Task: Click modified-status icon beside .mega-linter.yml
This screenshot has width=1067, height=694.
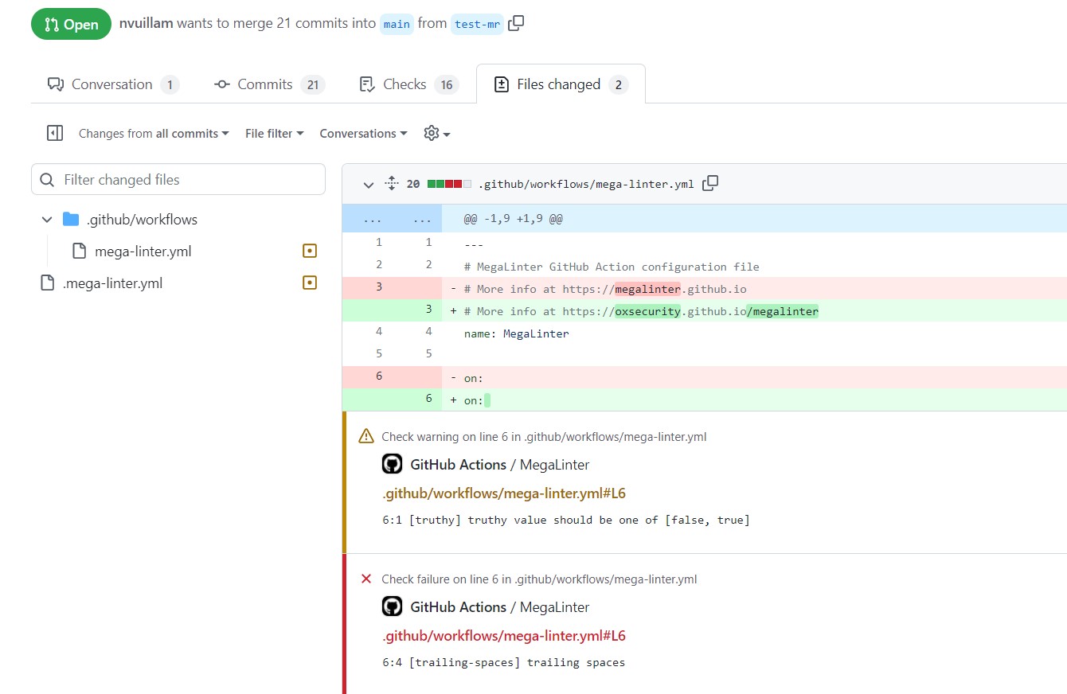Action: pyautogui.click(x=310, y=283)
